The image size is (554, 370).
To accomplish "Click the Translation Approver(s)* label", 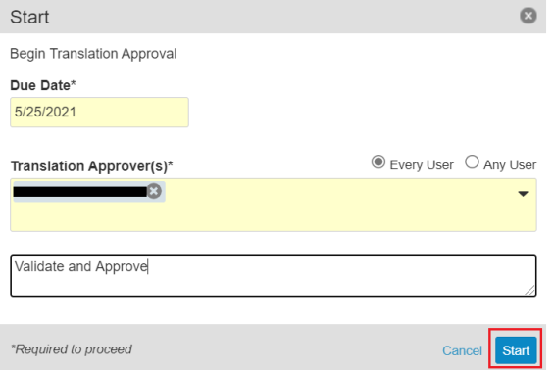I will click(92, 166).
